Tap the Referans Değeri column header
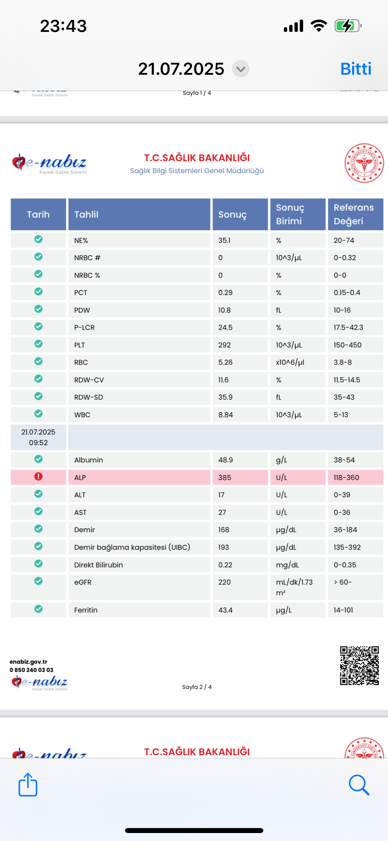The image size is (388, 841). (356, 214)
